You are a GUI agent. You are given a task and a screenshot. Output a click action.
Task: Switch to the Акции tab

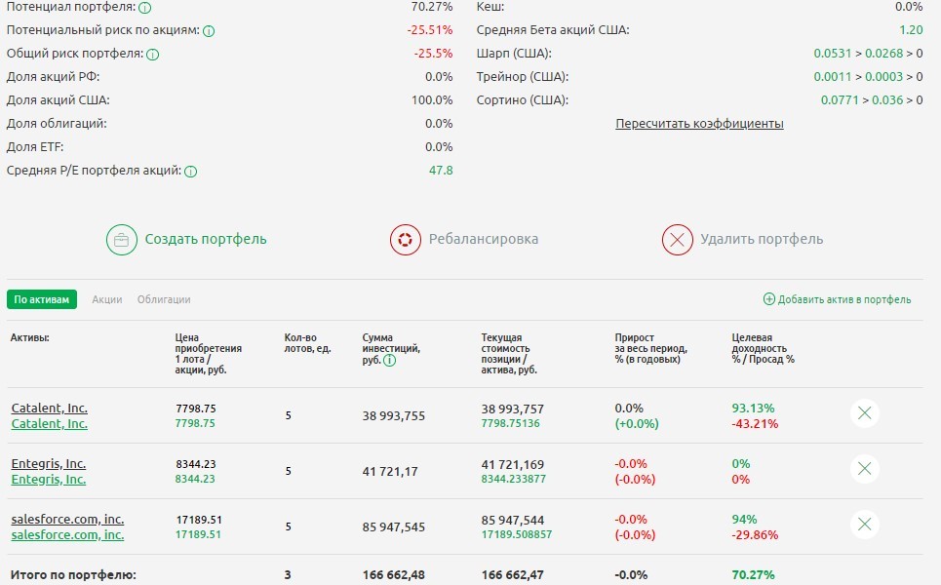pos(107,299)
